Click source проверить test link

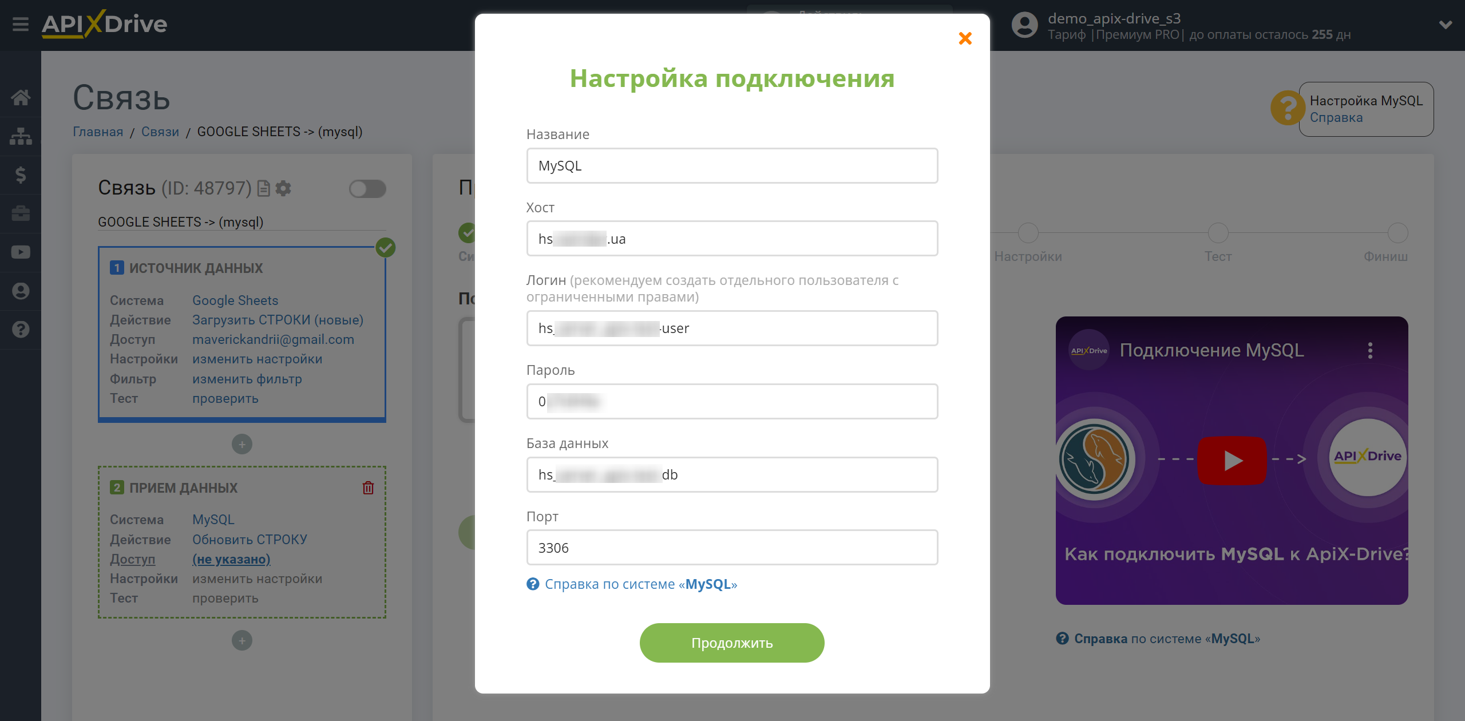(x=225, y=398)
